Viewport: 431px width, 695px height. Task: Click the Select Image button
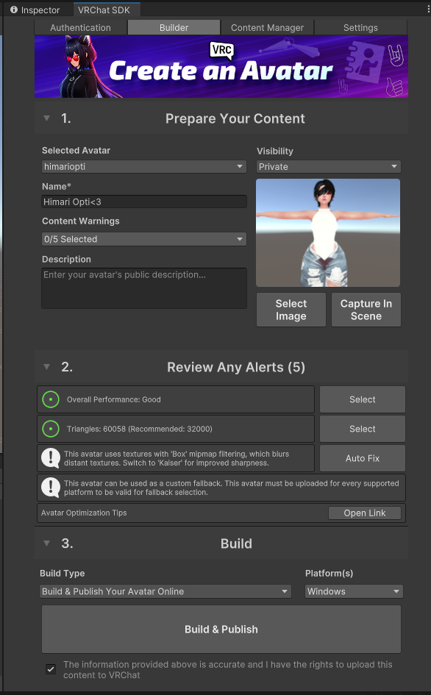coord(291,310)
